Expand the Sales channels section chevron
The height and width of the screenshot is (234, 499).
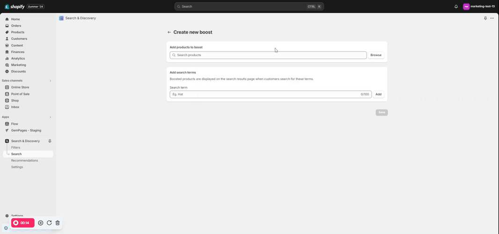(x=50, y=81)
